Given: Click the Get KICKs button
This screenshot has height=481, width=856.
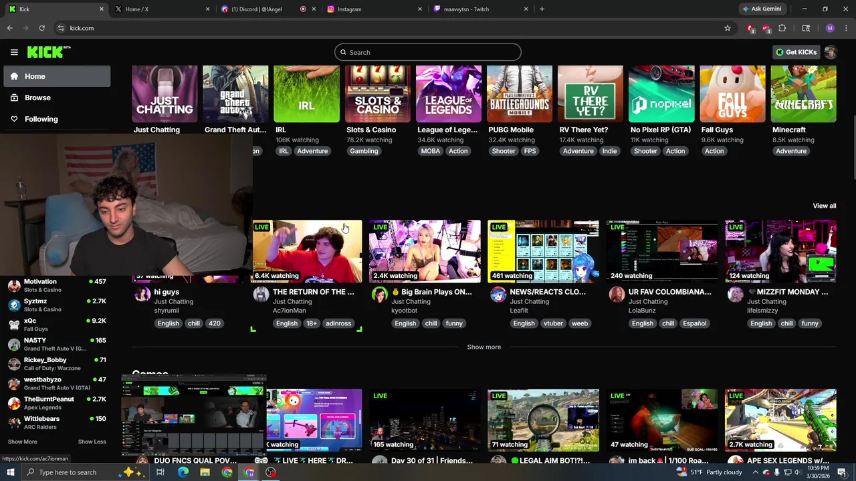Looking at the screenshot, I should [x=796, y=52].
